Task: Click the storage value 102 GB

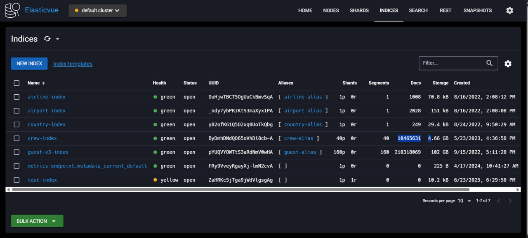Action: [440, 152]
